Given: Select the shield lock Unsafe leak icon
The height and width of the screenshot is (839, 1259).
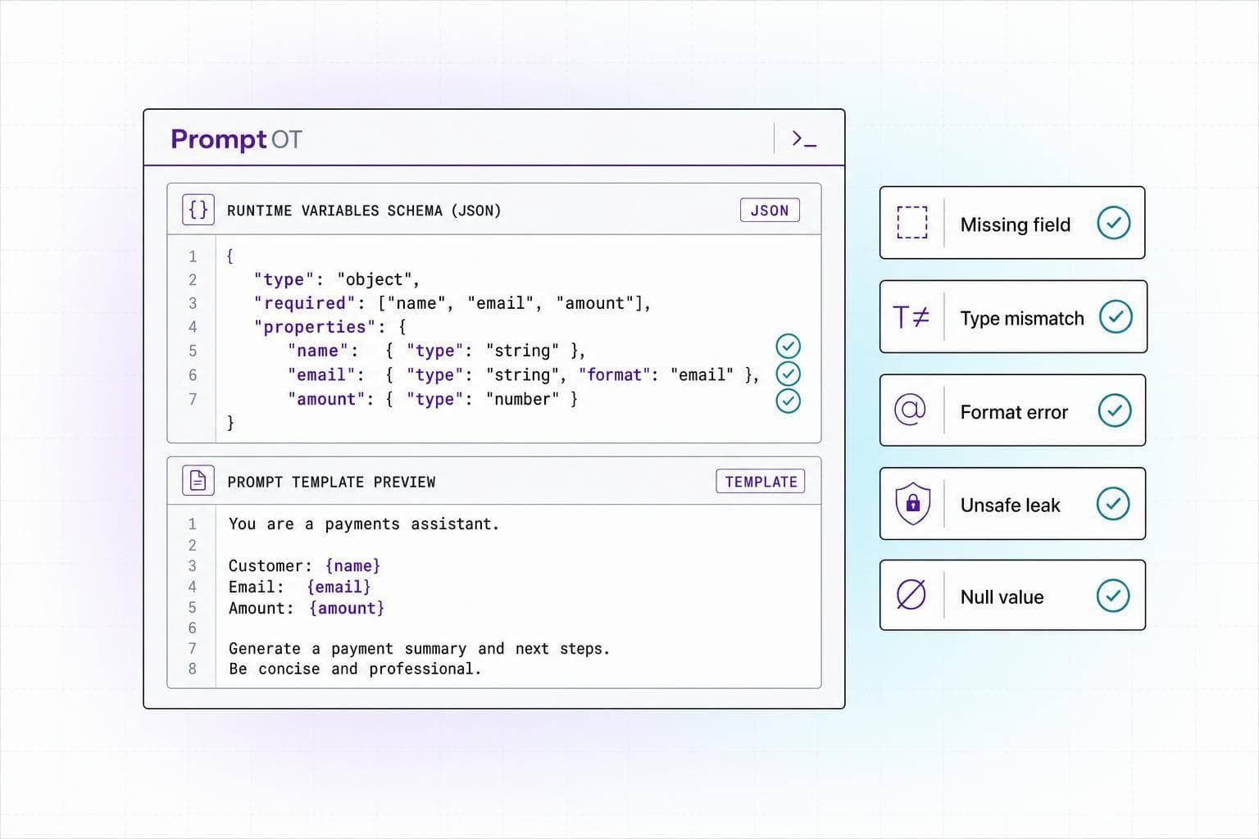Looking at the screenshot, I should [x=912, y=503].
